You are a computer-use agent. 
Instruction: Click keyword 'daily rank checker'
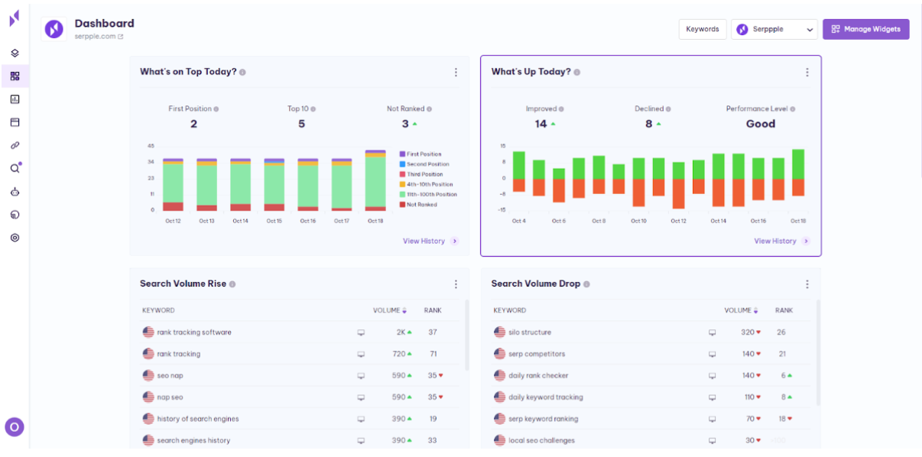click(538, 376)
